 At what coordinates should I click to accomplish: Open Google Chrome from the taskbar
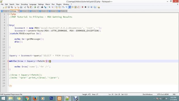point(27,98)
